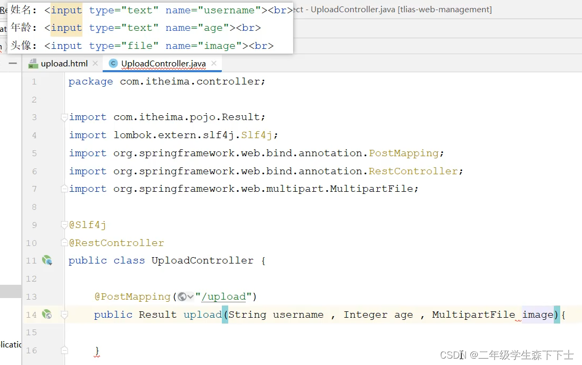The image size is (582, 365).
Task: Click the @PostMapping annotation on line 13
Action: 132,297
